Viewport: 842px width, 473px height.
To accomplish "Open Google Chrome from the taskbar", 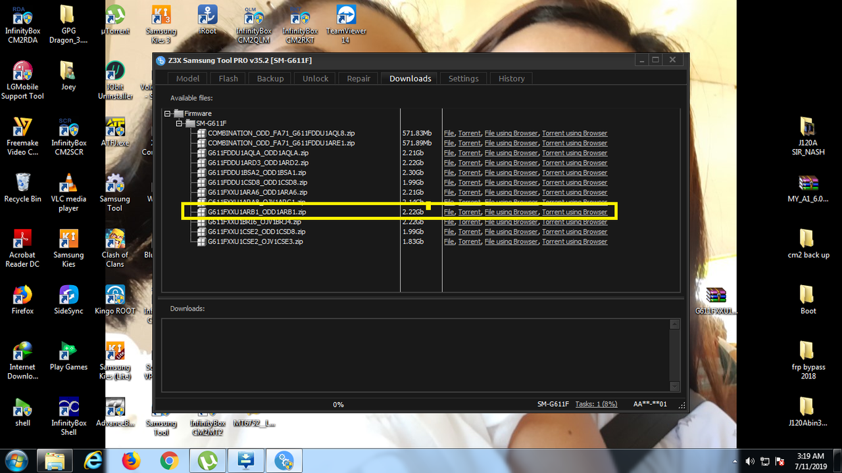I will click(169, 461).
